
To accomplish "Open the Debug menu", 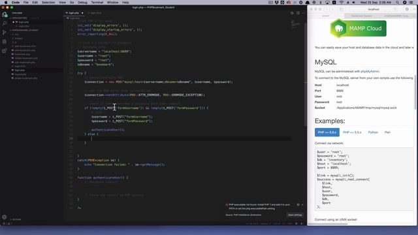I will point(82,3).
